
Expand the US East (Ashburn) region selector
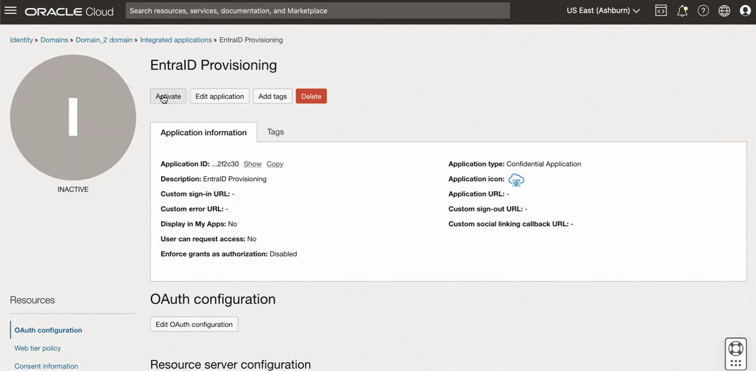point(603,11)
